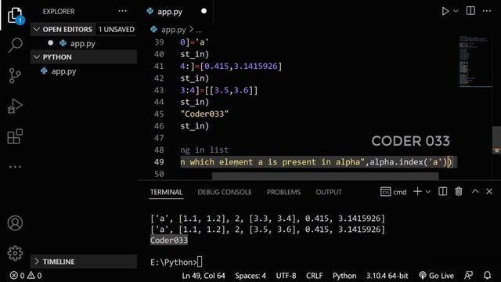The width and height of the screenshot is (501, 282).
Task: Select the cmd terminal profile
Action: 393,192
